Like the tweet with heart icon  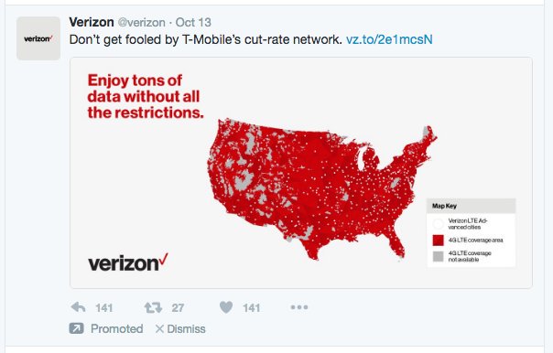point(226,307)
